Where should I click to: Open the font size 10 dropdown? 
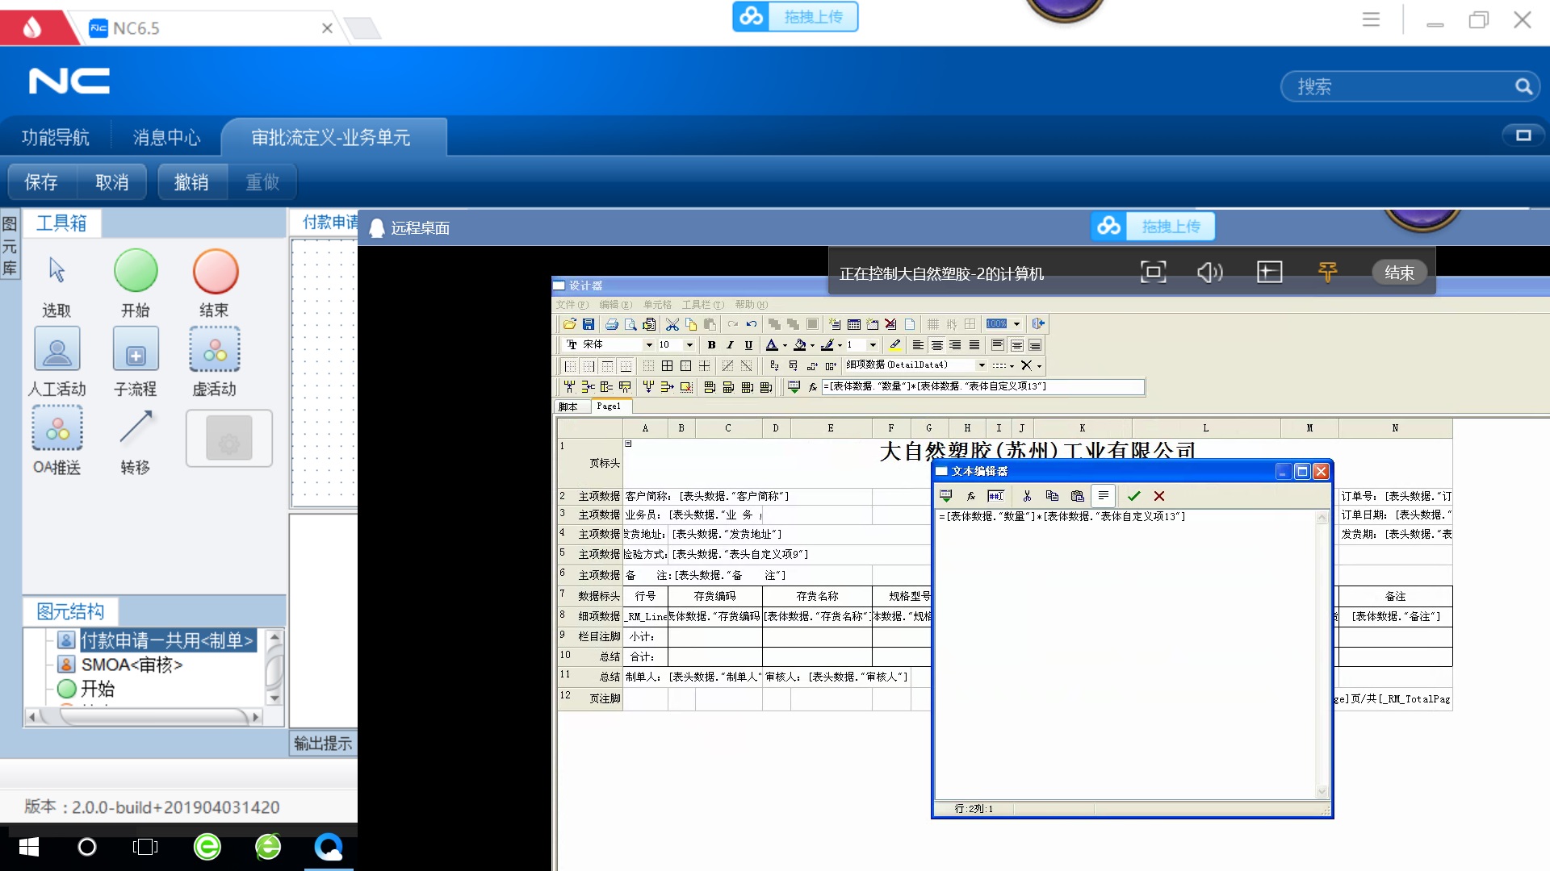689,345
